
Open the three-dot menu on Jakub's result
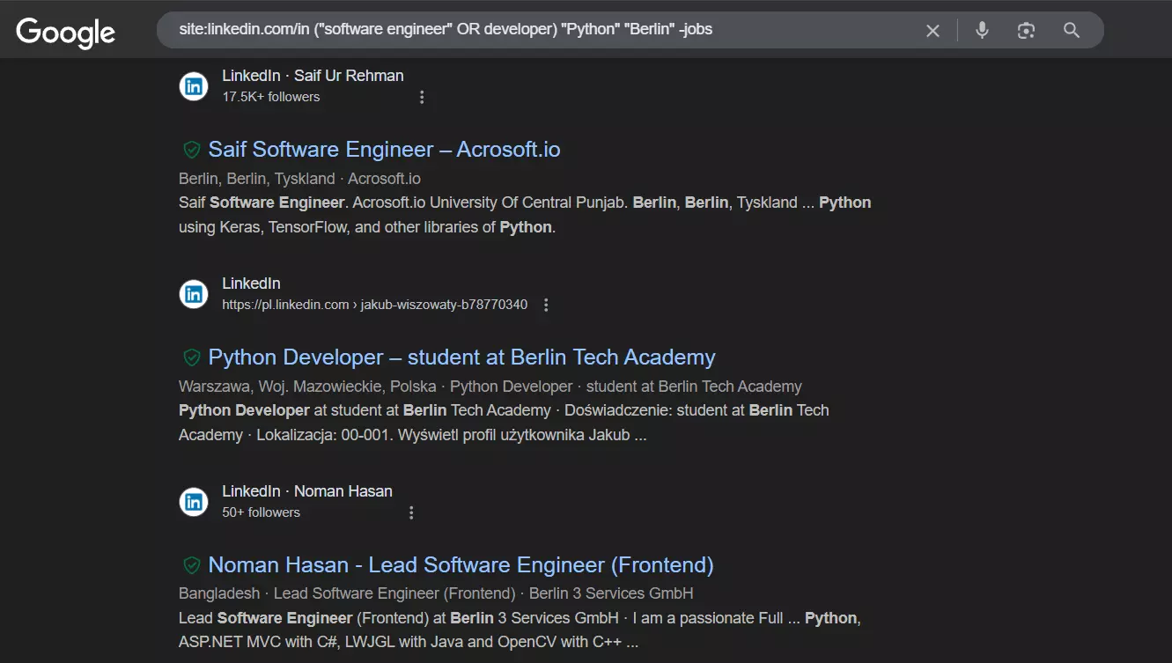click(546, 304)
